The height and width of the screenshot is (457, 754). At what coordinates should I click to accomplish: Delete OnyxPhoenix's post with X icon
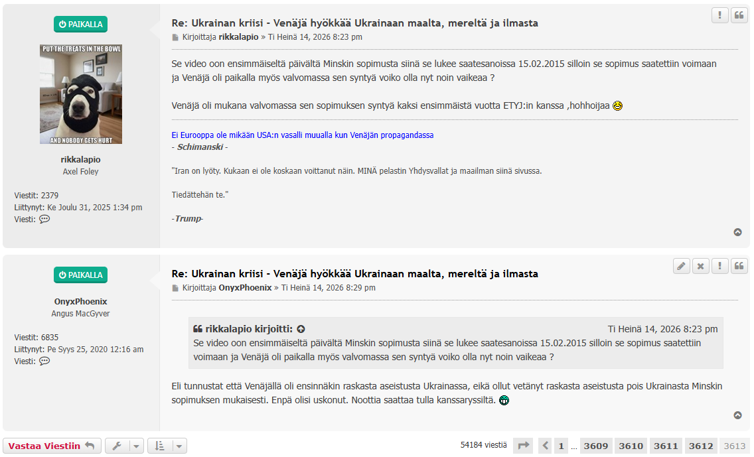coord(701,266)
